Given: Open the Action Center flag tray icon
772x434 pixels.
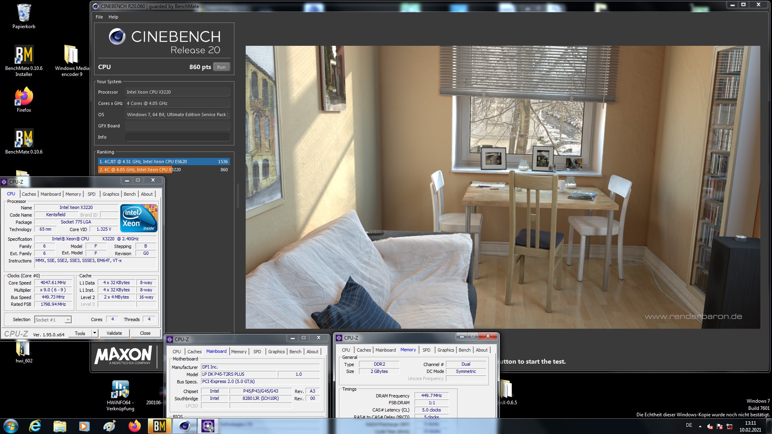Looking at the screenshot, I should pyautogui.click(x=720, y=426).
